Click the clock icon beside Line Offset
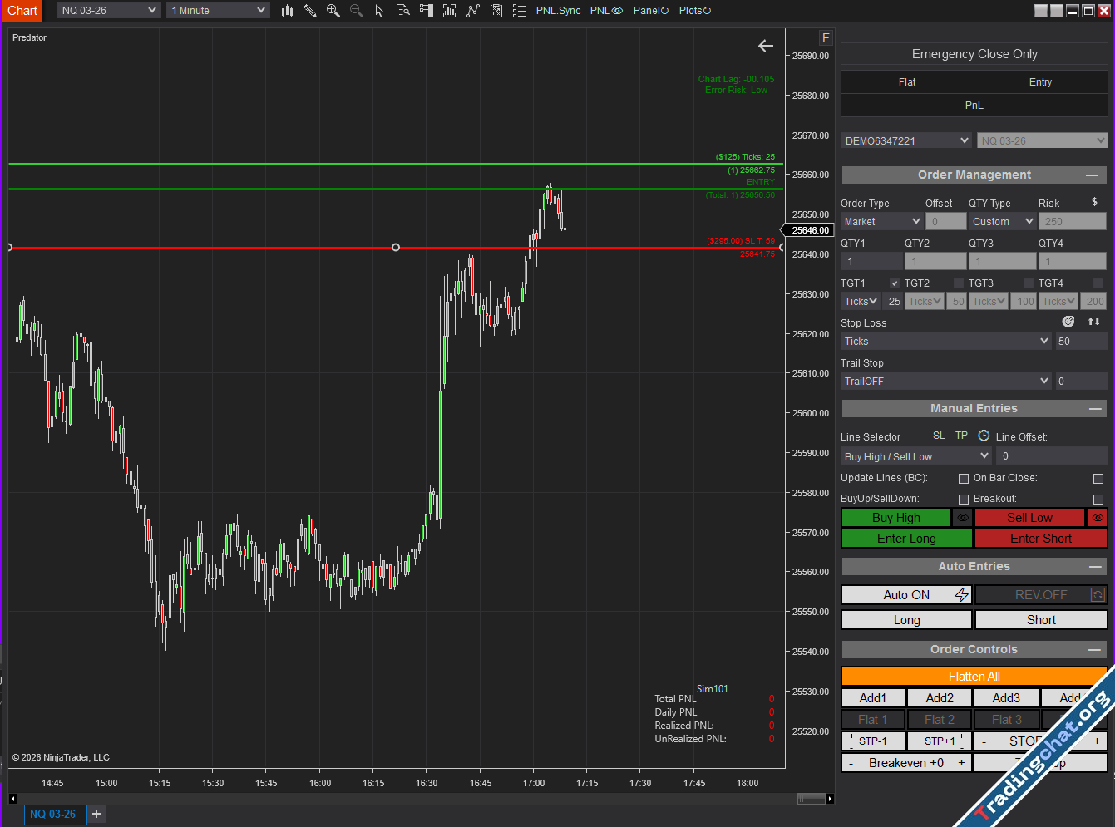 point(984,436)
